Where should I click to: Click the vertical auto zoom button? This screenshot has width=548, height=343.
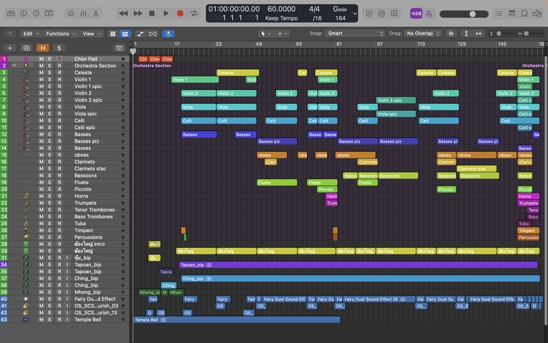tap(466, 34)
